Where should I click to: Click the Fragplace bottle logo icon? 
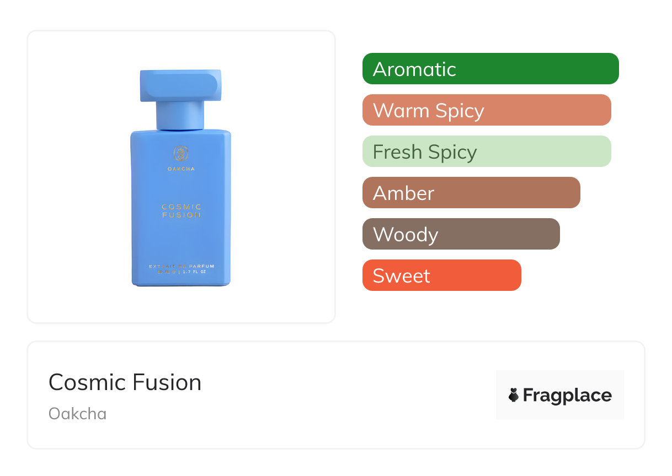coord(514,395)
